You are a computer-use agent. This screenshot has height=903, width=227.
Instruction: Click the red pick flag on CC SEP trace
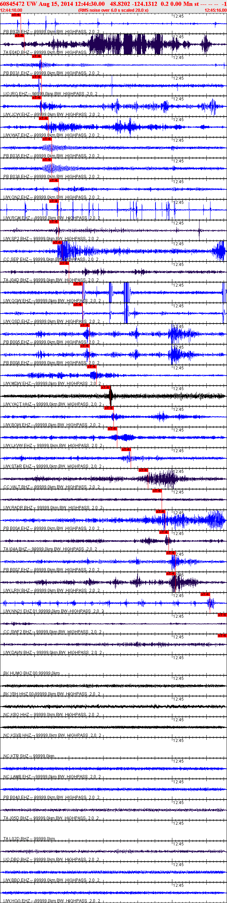pos(57,242)
